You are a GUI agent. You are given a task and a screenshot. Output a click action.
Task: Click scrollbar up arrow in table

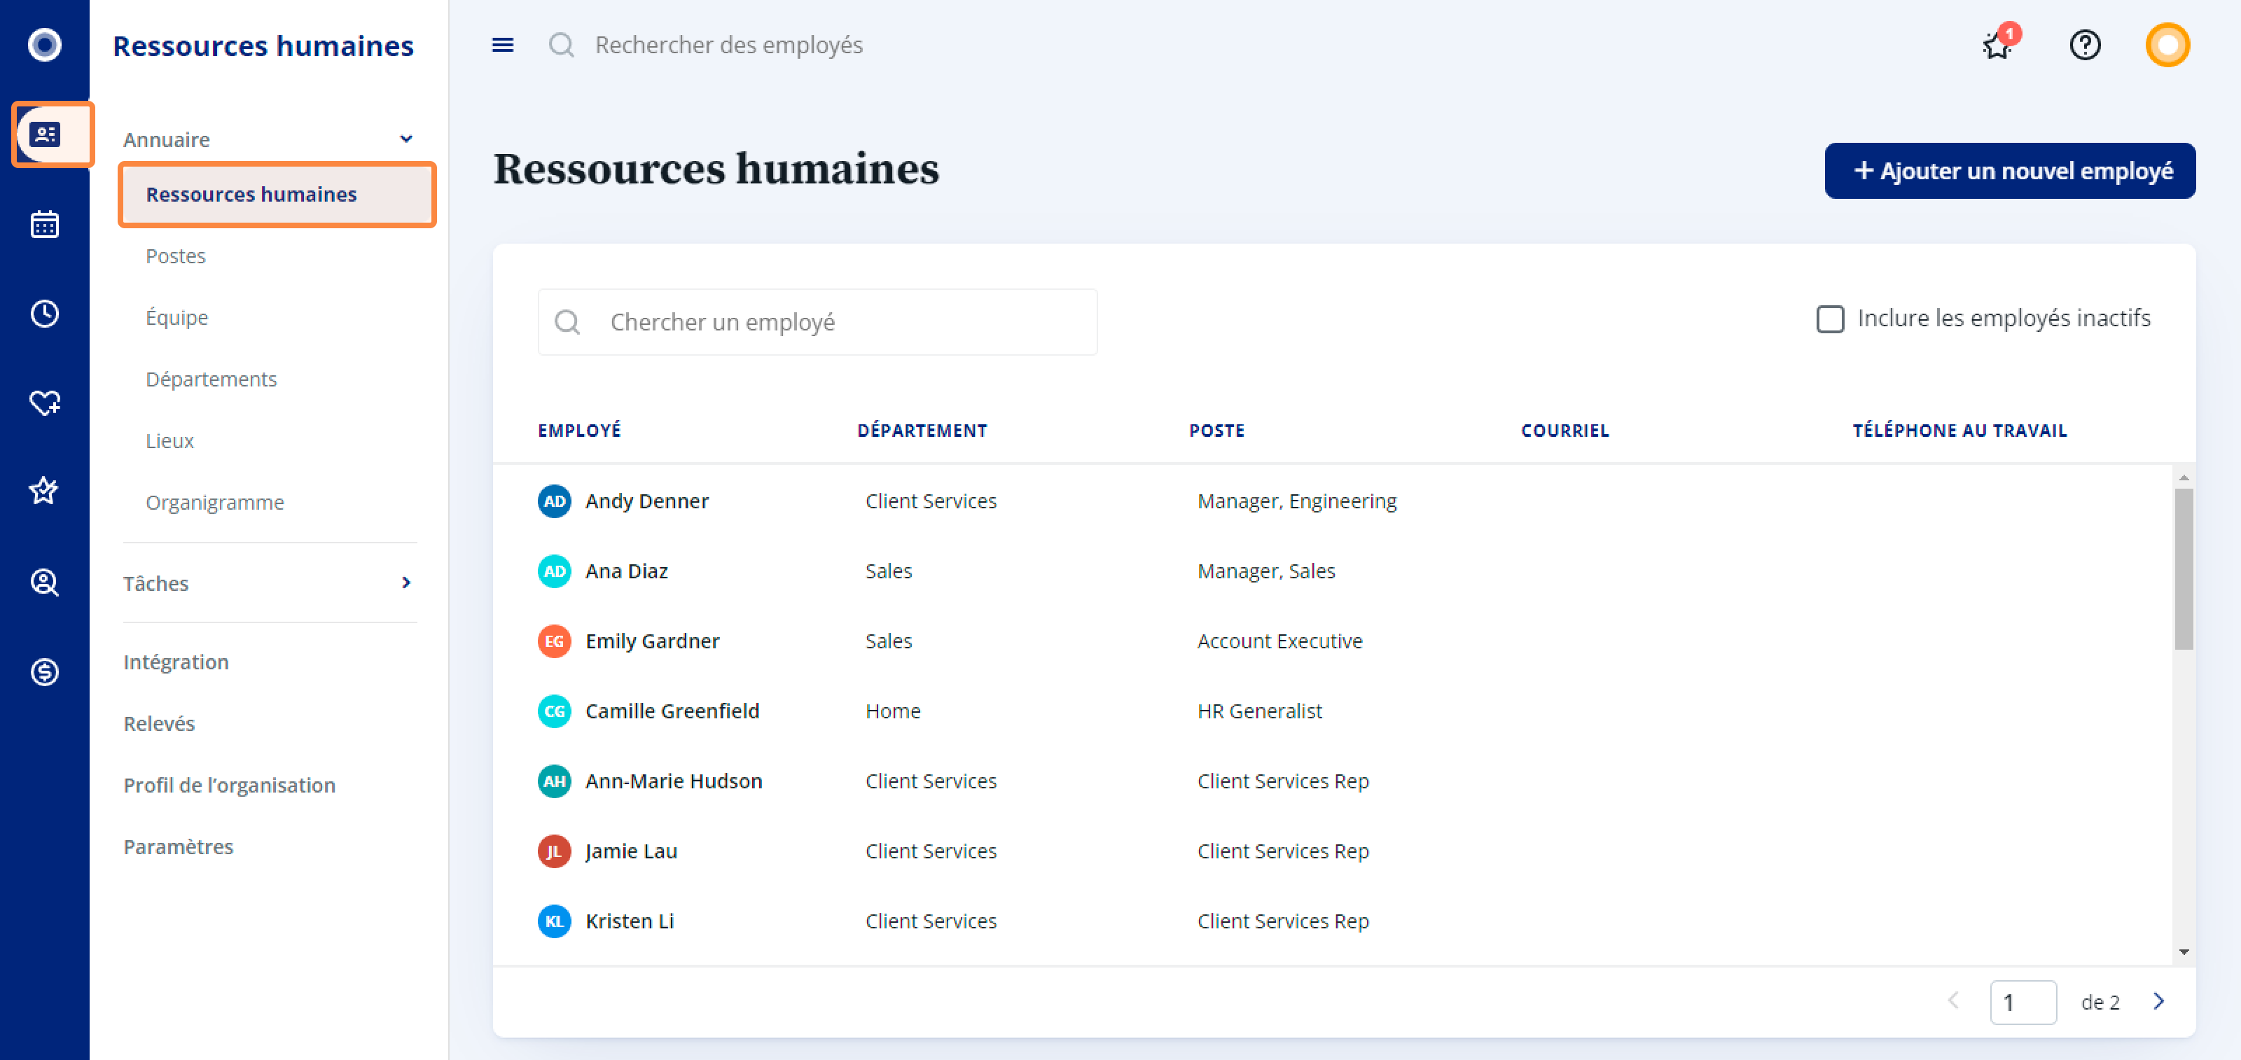coord(2184,477)
